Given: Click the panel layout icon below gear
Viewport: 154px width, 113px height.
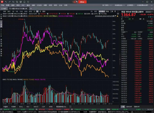Looking at the screenshot, I should click(118, 14).
